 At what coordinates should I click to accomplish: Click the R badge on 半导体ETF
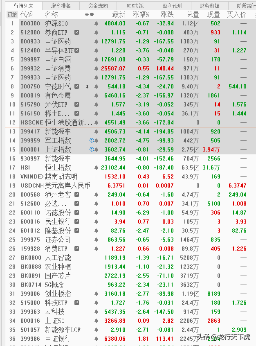click(76, 50)
